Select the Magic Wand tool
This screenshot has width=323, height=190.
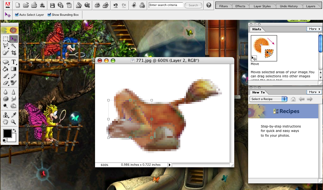[x=14, y=46]
